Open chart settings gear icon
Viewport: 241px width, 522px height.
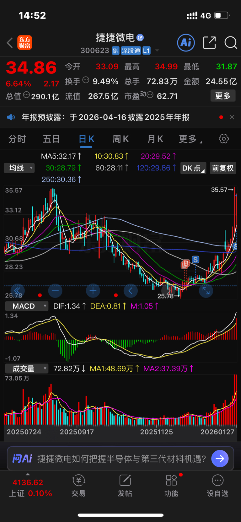(x=224, y=139)
